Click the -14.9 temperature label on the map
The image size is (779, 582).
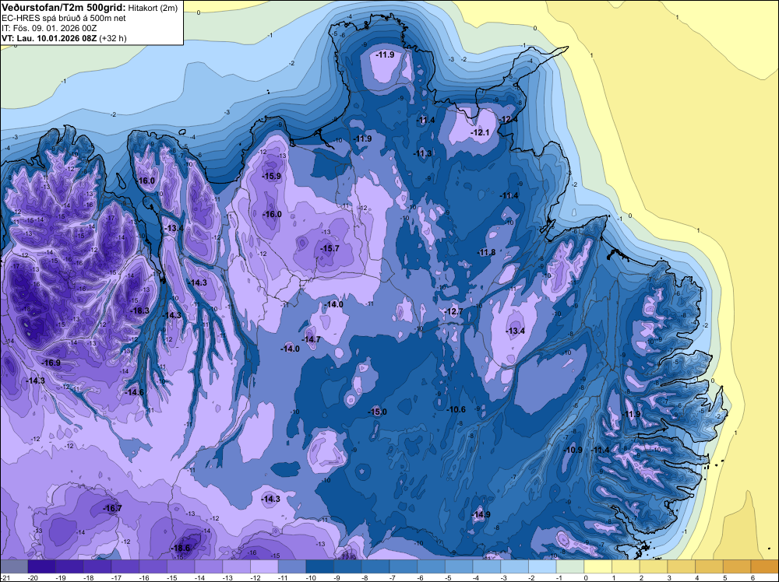coord(481,514)
